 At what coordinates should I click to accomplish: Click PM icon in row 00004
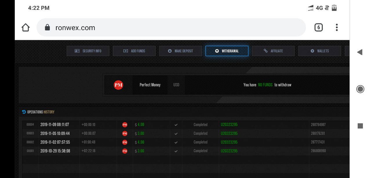point(125,125)
